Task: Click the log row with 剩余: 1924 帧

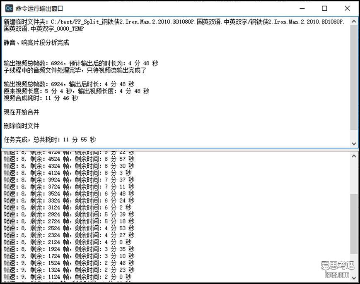Action: click(69, 249)
